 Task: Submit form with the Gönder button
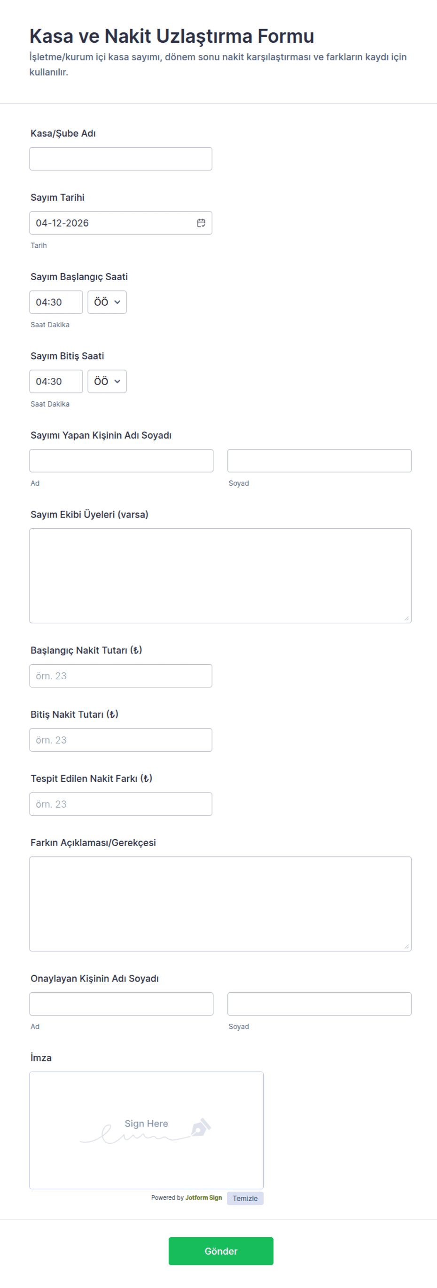tap(220, 1251)
